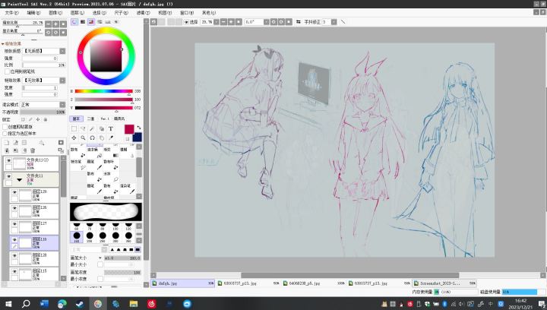Hide layer 图层119

pos(14,240)
